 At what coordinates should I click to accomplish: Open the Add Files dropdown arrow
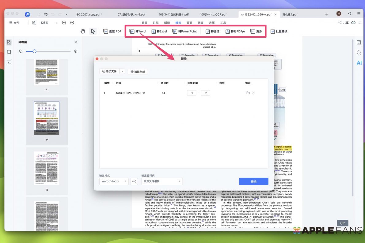tap(122, 71)
